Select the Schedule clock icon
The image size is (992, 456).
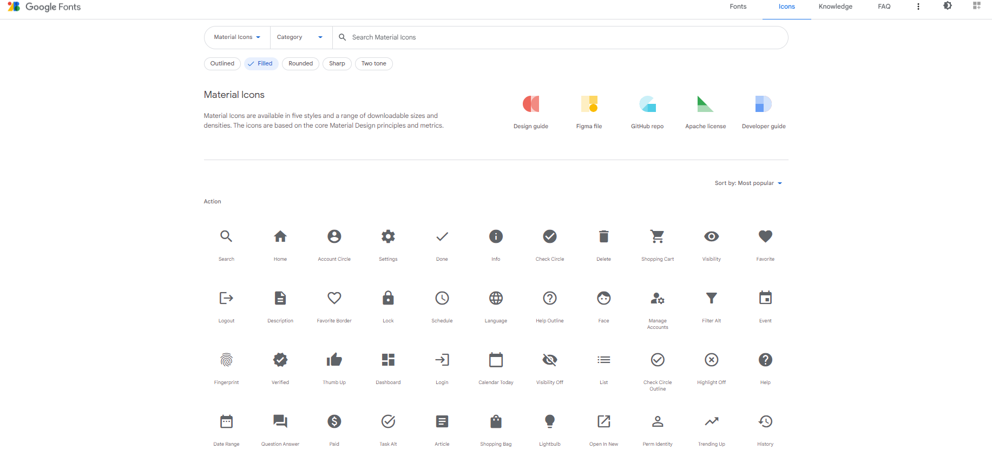coord(442,298)
